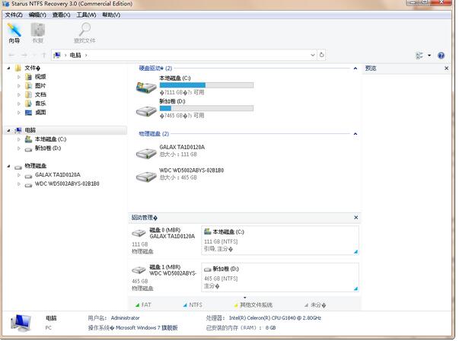The height and width of the screenshot is (341, 459).
Task: Click the breadcrumb arrow after 电脑
Action: point(86,55)
